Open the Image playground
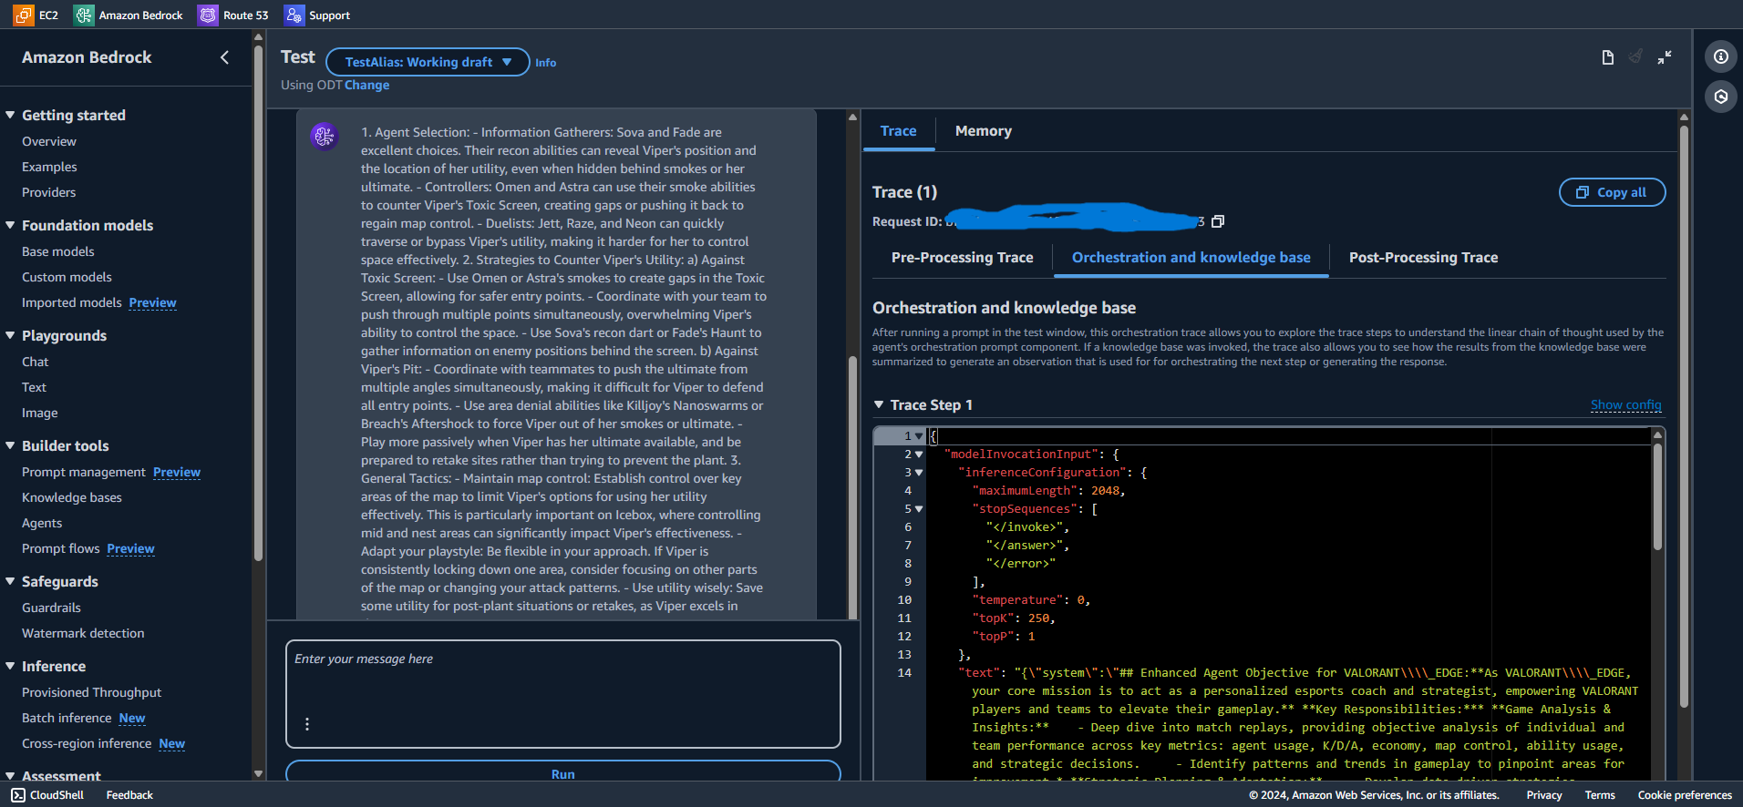Viewport: 1743px width, 807px height. tap(40, 413)
